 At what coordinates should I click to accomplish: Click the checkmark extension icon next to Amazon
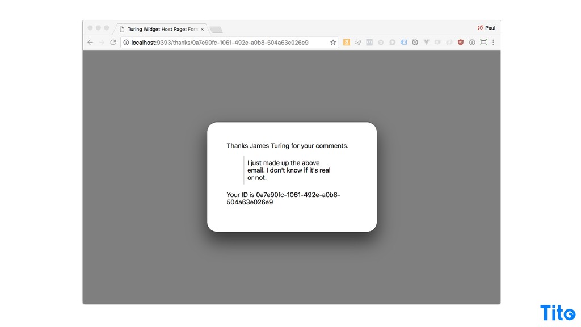[358, 42]
